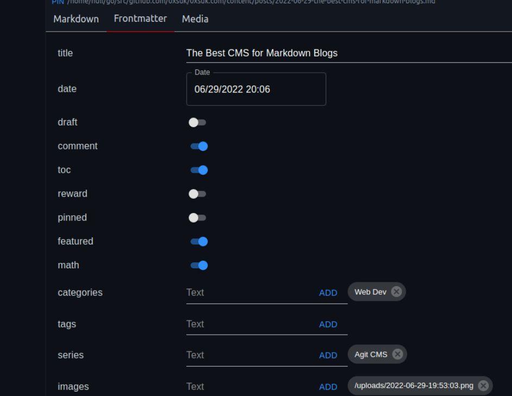512x396 pixels.
Task: Delete the uploaded png image chip
Action: (483, 386)
